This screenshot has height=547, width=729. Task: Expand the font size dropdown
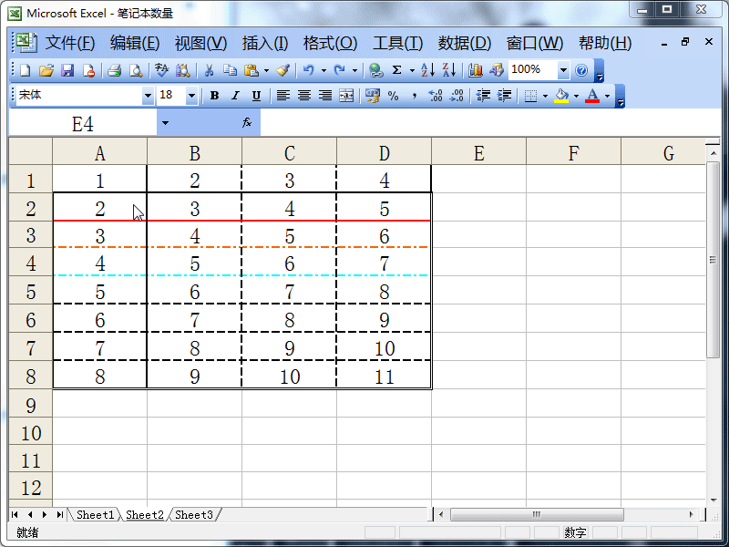(x=191, y=96)
